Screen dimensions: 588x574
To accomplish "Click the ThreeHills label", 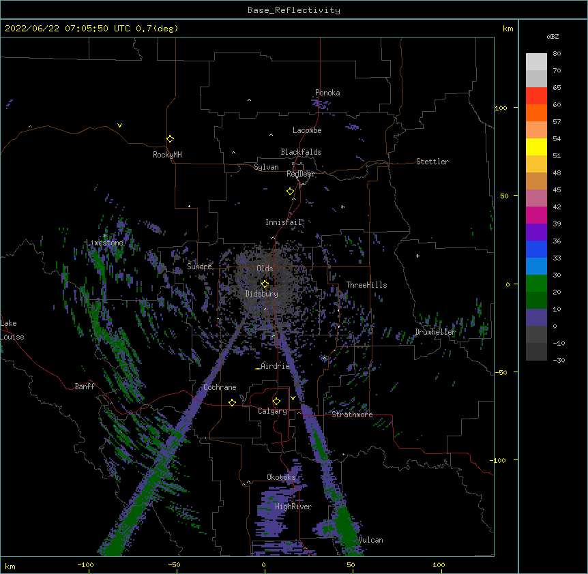I will [366, 285].
